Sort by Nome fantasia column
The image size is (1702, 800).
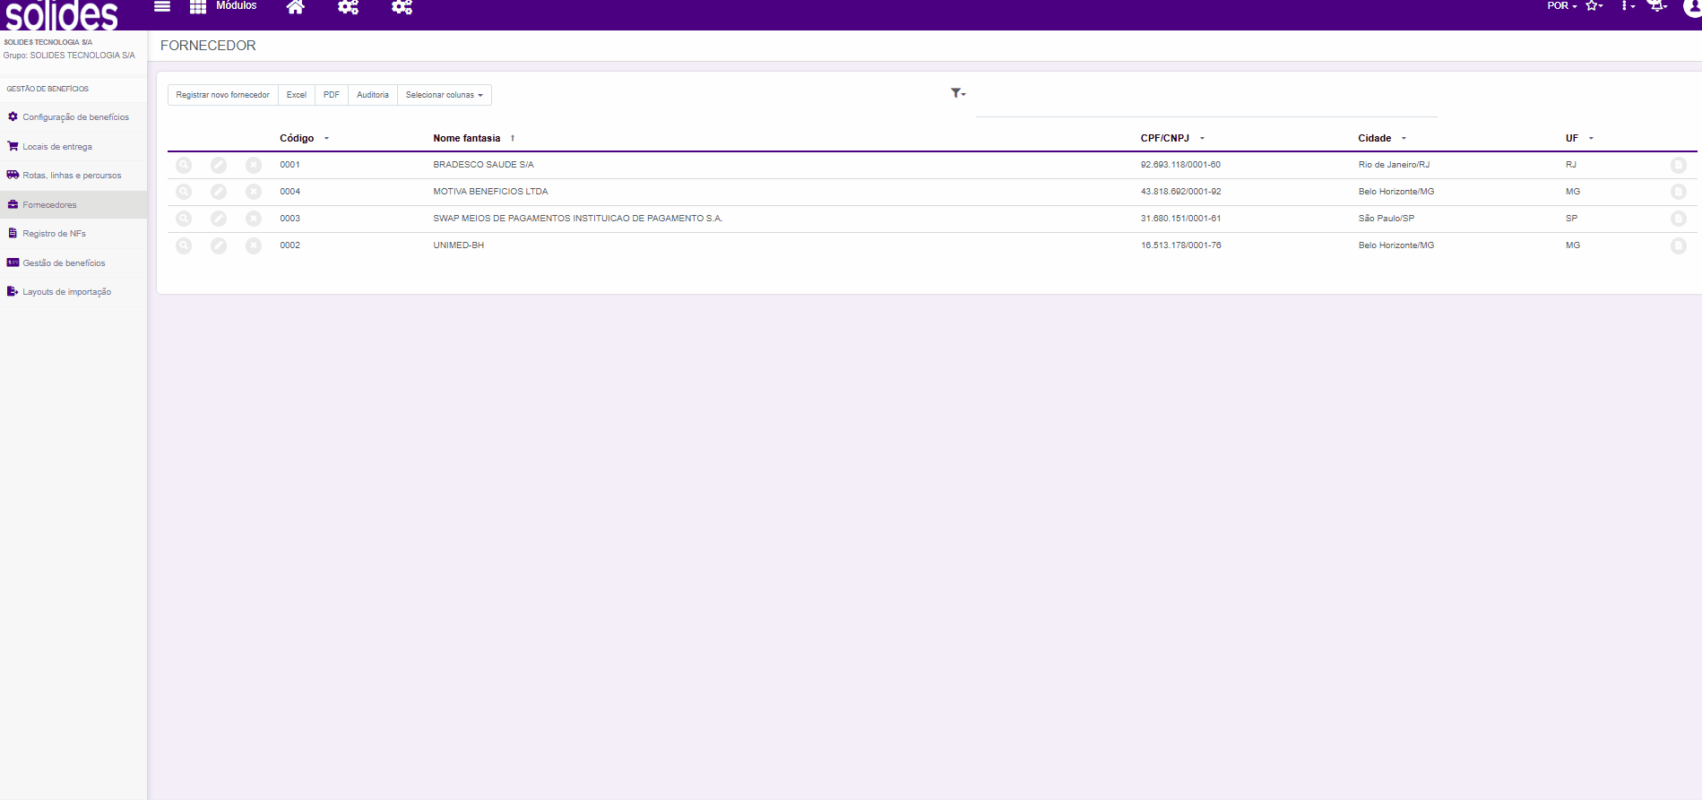tap(474, 138)
